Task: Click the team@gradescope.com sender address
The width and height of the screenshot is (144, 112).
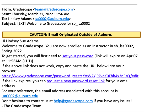Action: coord(54,9)
